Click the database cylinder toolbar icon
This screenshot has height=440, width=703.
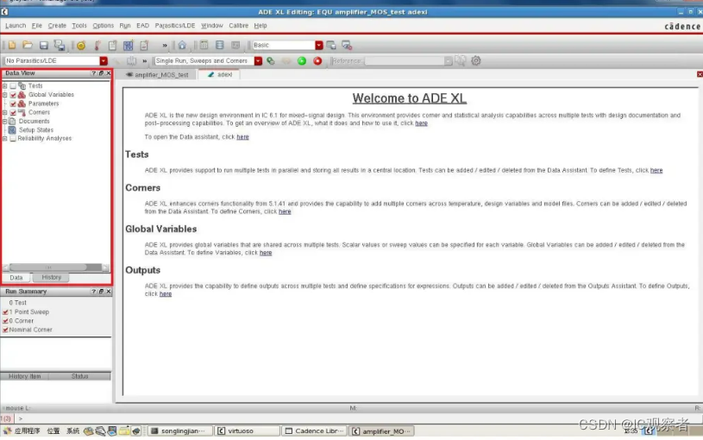pyautogui.click(x=220, y=45)
